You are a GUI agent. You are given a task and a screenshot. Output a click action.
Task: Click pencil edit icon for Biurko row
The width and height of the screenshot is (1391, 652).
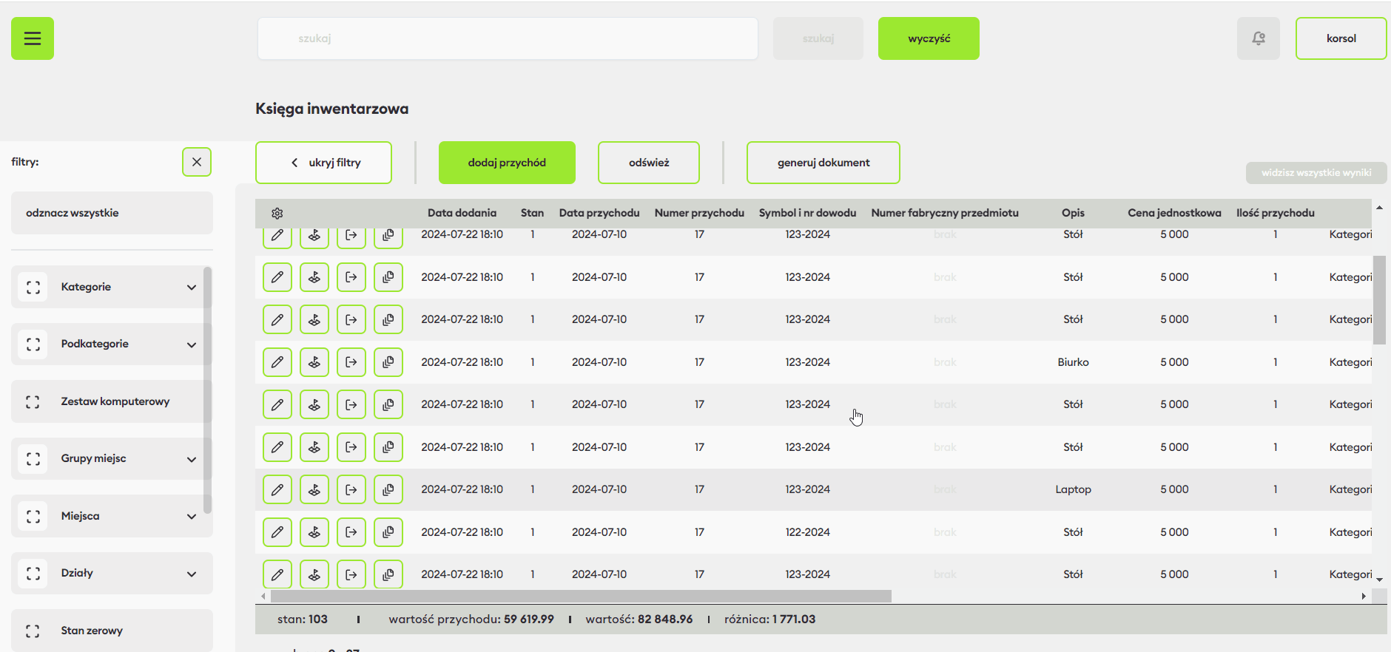[277, 362]
